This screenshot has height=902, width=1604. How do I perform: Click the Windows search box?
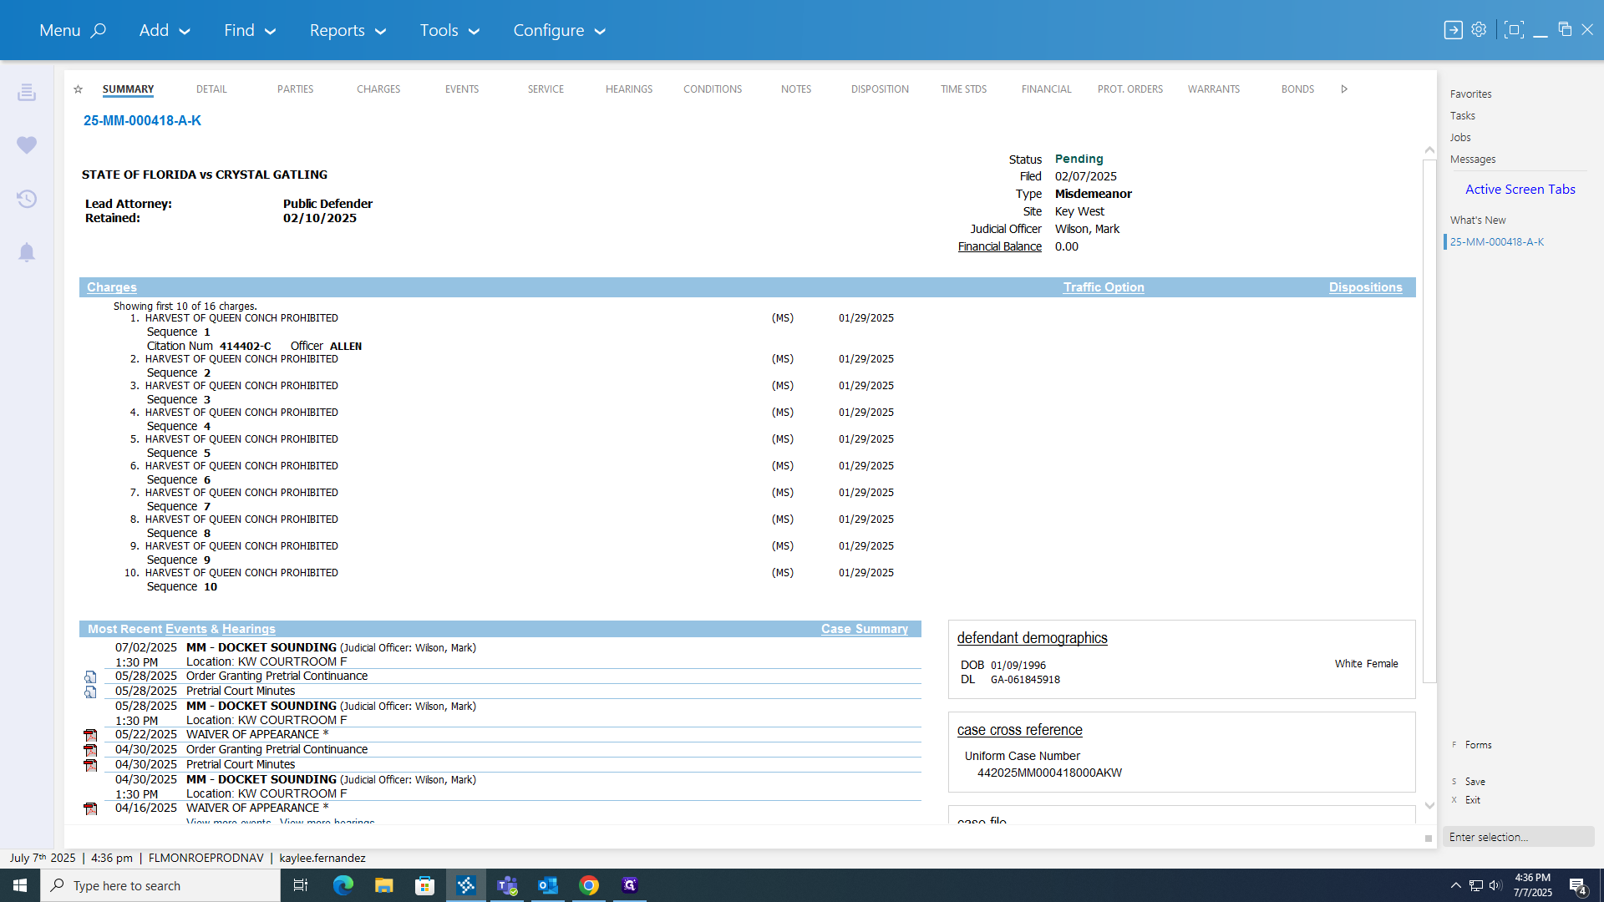160,885
